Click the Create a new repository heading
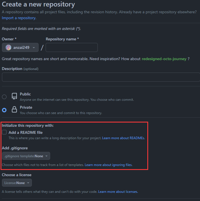This screenshot has width=200, height=201. 38,4
